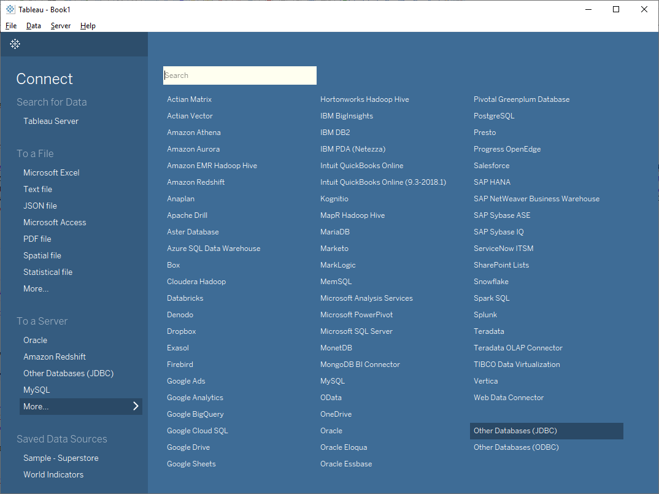Choose JSON file connection
659x494 pixels.
click(x=40, y=206)
